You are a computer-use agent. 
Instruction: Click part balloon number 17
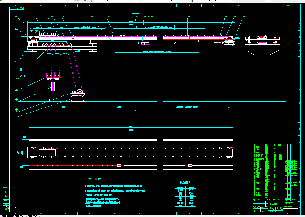pyautogui.click(x=92, y=17)
